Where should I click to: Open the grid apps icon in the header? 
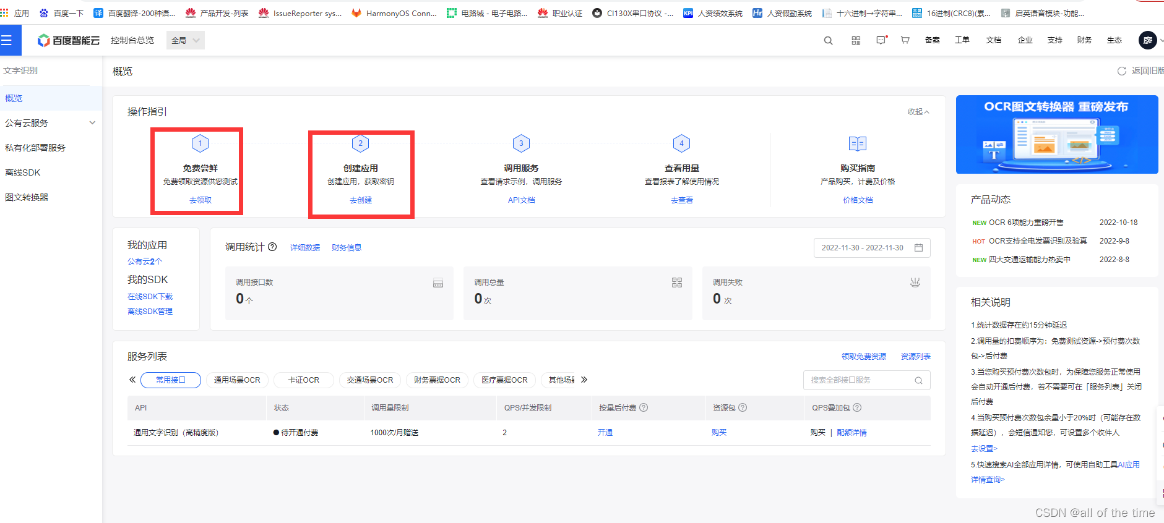pyautogui.click(x=856, y=40)
